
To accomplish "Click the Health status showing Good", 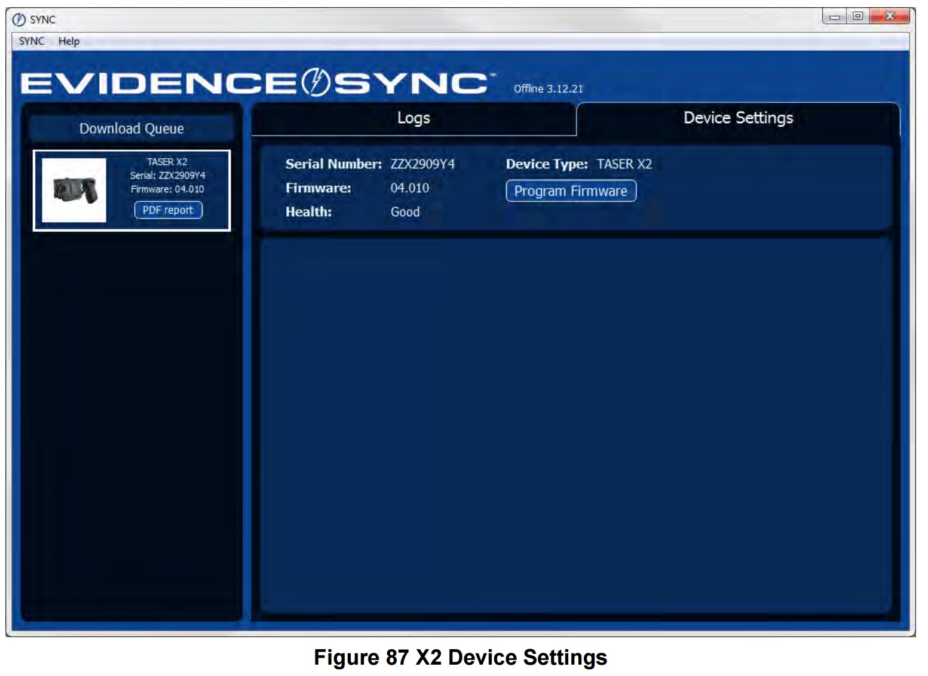I will point(405,212).
